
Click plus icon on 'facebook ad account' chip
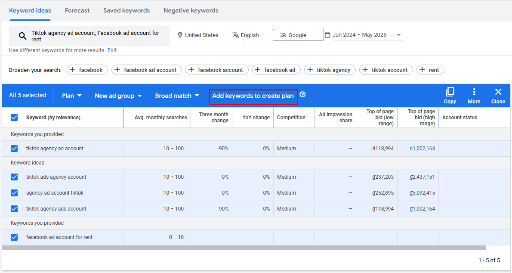tap(117, 70)
